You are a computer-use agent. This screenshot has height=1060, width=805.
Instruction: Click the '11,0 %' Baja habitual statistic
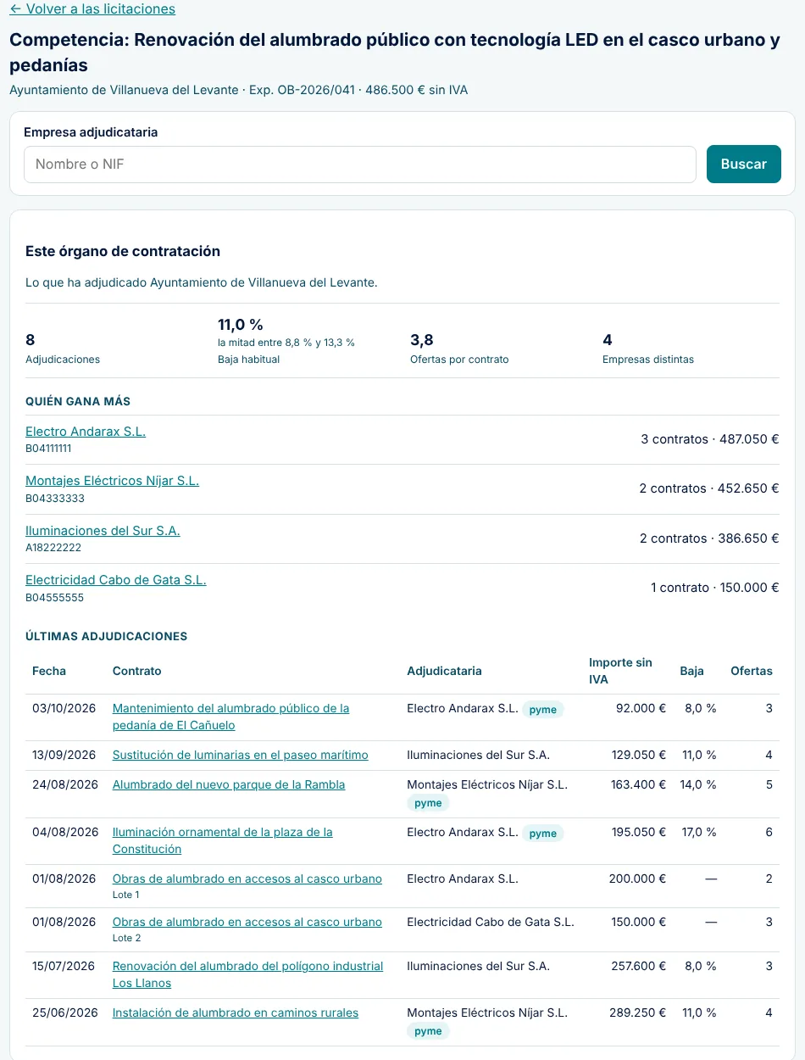pyautogui.click(x=286, y=341)
